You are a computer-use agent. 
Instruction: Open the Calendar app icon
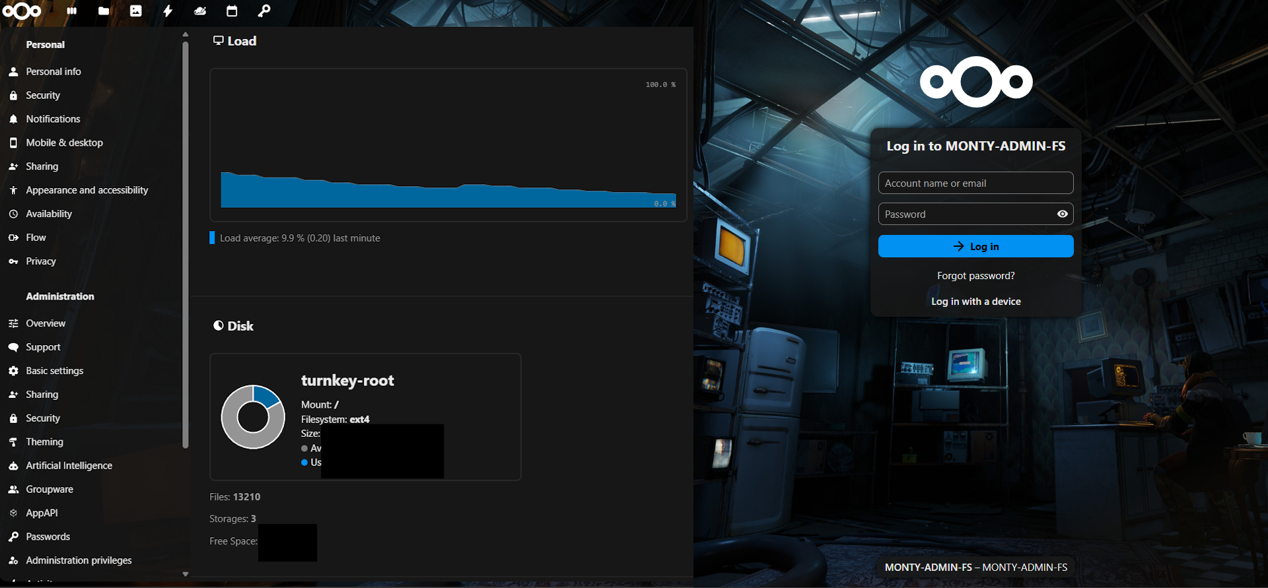tap(232, 11)
